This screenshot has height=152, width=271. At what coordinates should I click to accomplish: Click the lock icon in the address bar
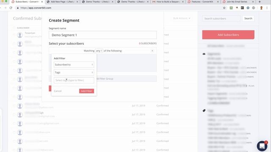click(18, 8)
